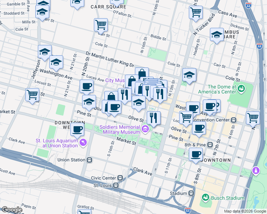The width and height of the screenshot is (267, 214).
Task: Click the 'Market St' street label
Action: point(126,141)
